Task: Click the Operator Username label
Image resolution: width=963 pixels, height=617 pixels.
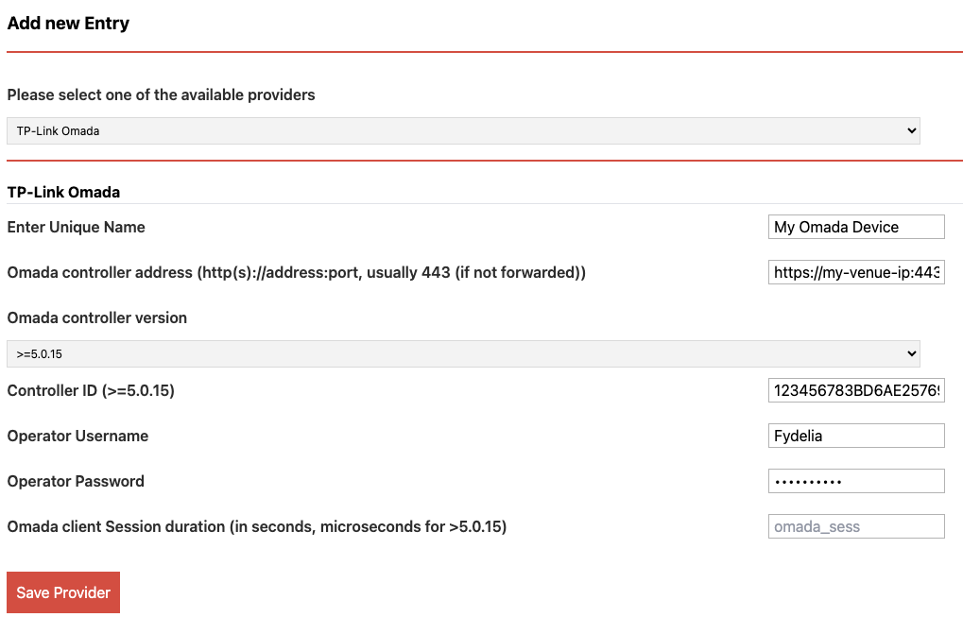Action: [x=78, y=436]
